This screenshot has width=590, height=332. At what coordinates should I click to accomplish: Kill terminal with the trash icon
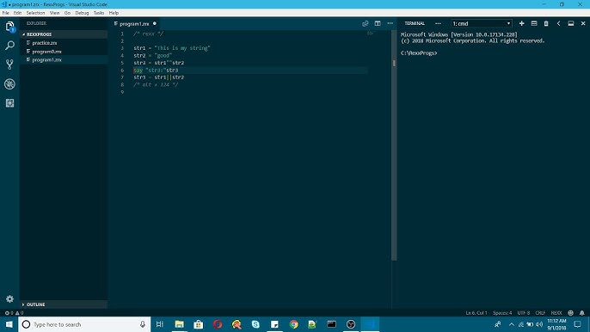click(x=546, y=23)
